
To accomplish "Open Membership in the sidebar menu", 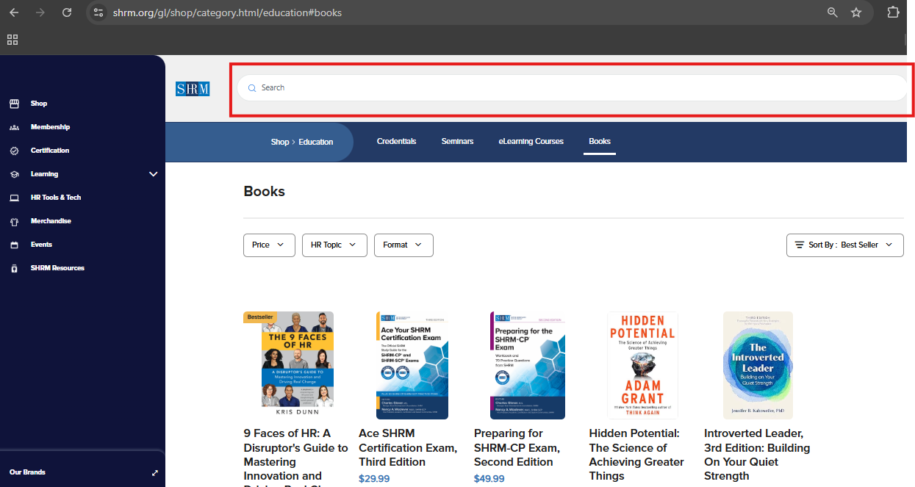I will coord(50,127).
